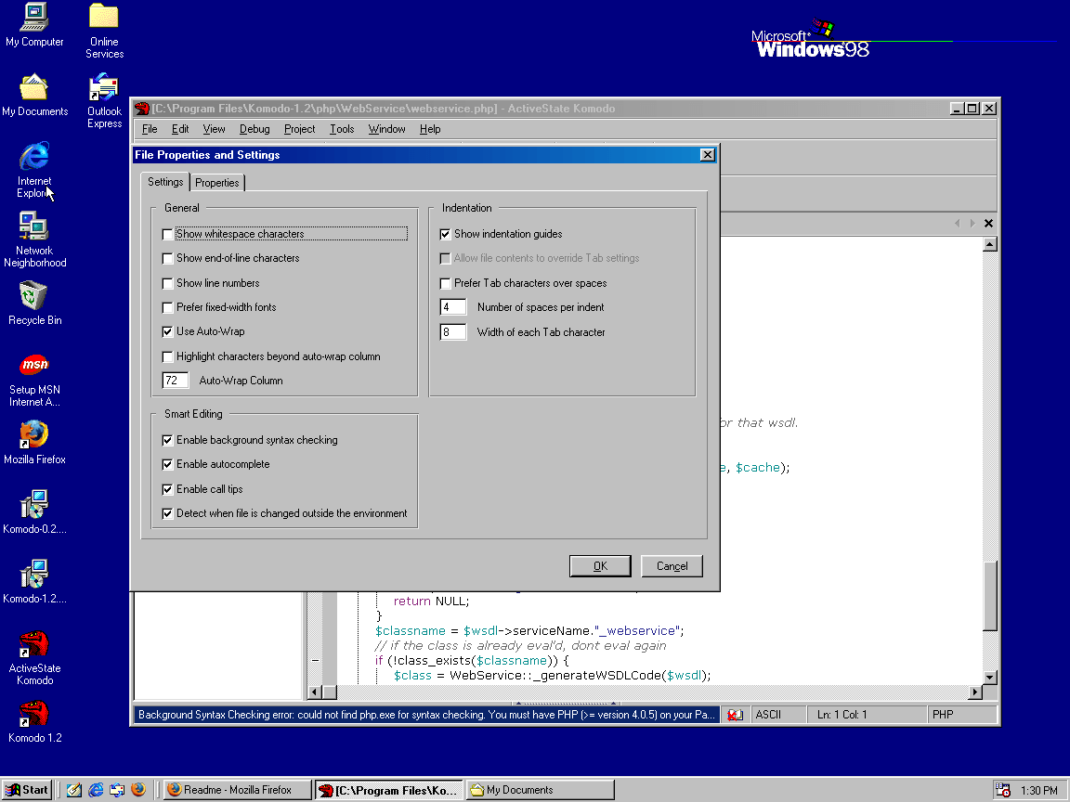Click the Komodo taskbar button
This screenshot has height=802, width=1070.
389,790
